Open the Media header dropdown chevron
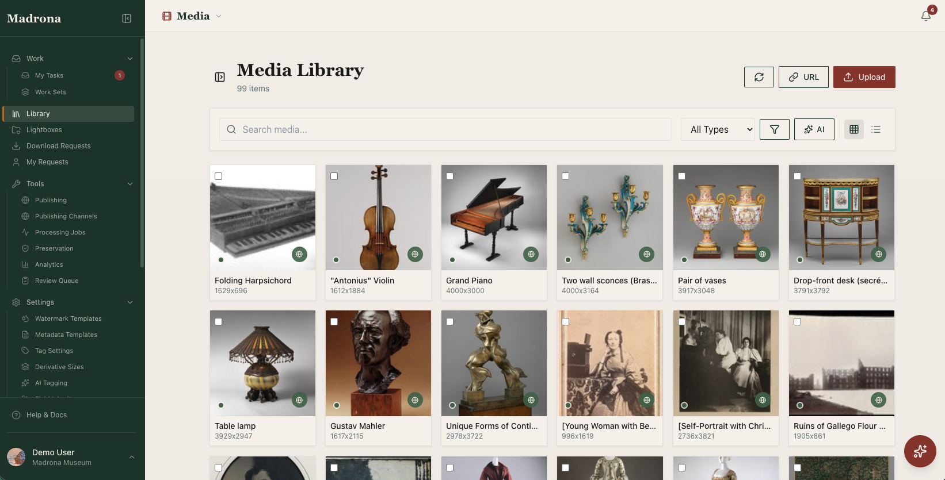The width and height of the screenshot is (945, 480). point(219,16)
